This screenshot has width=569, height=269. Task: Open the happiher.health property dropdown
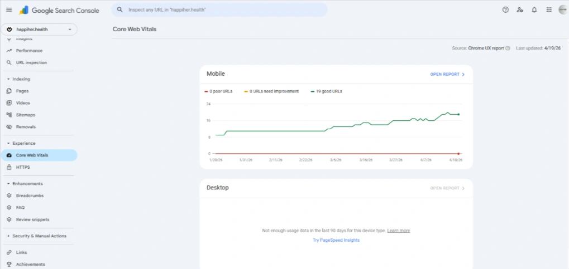(39, 29)
